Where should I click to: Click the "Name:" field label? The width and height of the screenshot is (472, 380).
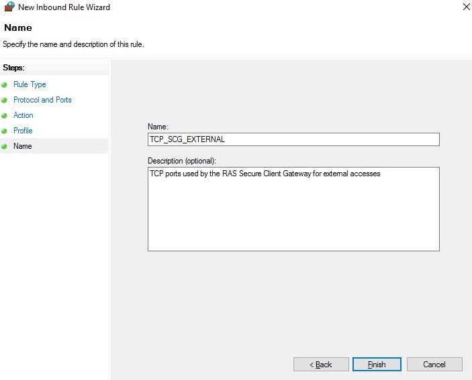pos(158,127)
